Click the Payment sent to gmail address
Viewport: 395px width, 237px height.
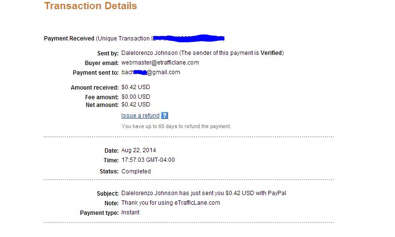point(151,73)
